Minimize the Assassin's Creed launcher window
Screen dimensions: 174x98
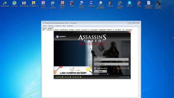(x=128, y=32)
